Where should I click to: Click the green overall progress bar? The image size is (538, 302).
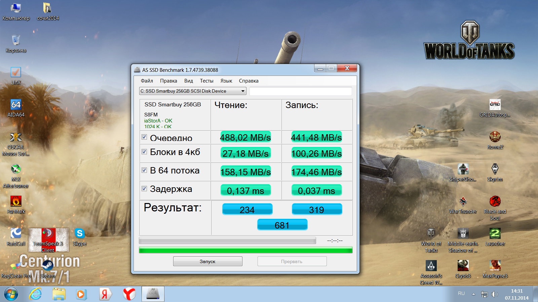pyautogui.click(x=246, y=250)
